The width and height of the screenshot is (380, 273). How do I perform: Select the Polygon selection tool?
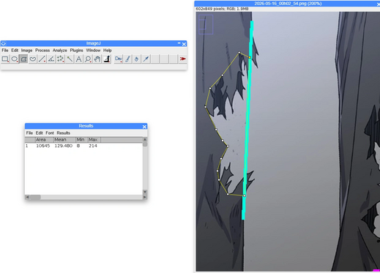pyautogui.click(x=23, y=59)
